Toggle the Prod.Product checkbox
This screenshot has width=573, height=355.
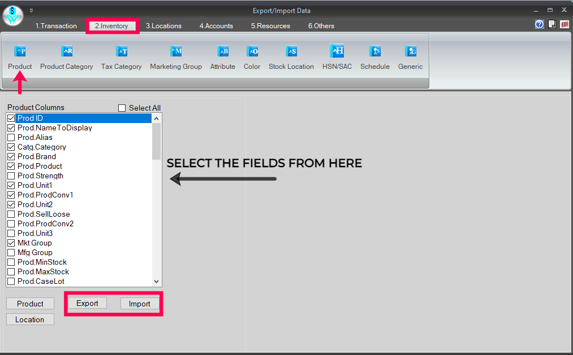[x=11, y=166]
